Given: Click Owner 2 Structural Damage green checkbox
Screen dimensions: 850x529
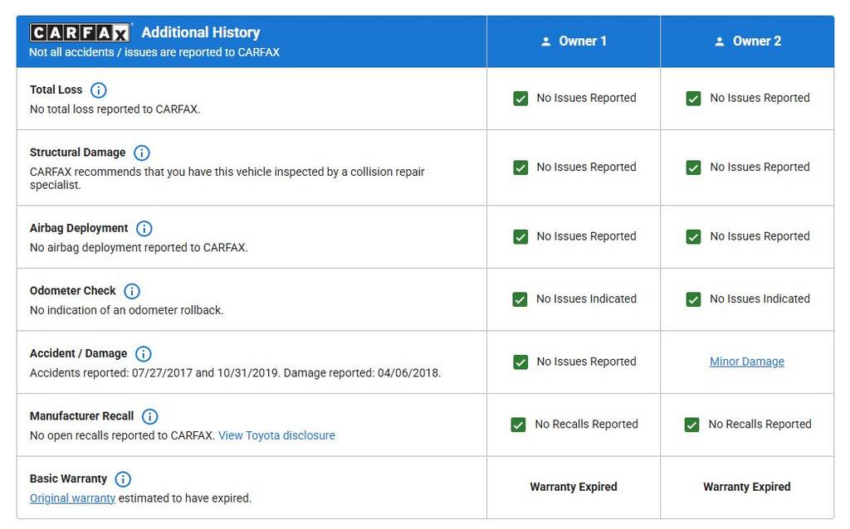Looking at the screenshot, I should click(693, 167).
